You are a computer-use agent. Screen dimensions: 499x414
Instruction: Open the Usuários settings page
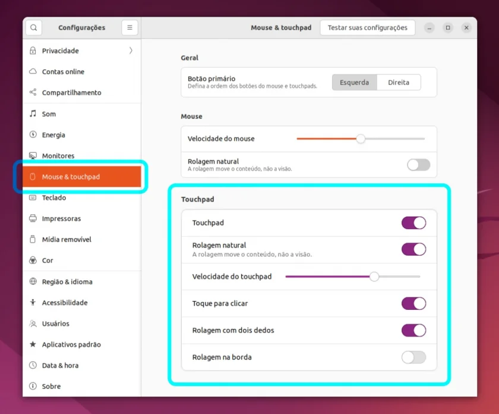pos(82,324)
